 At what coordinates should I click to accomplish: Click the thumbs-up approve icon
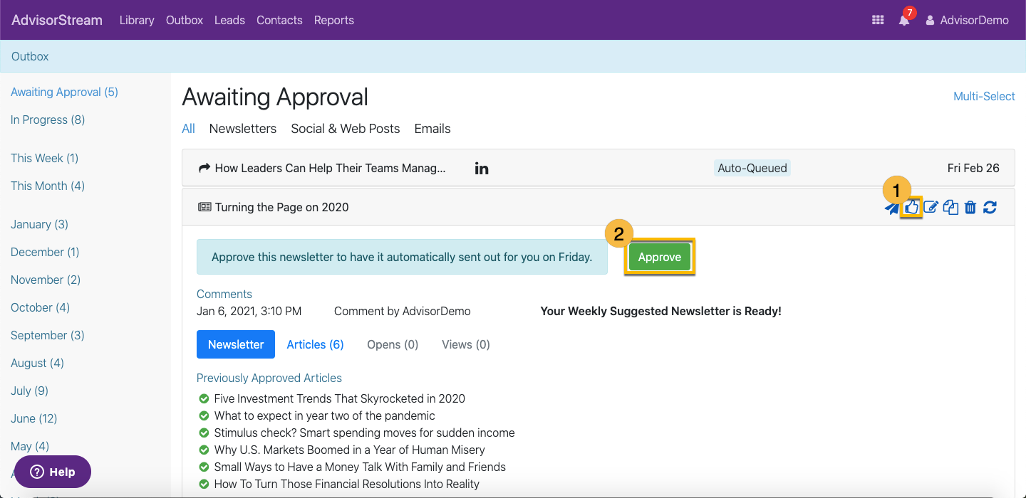[x=912, y=207]
